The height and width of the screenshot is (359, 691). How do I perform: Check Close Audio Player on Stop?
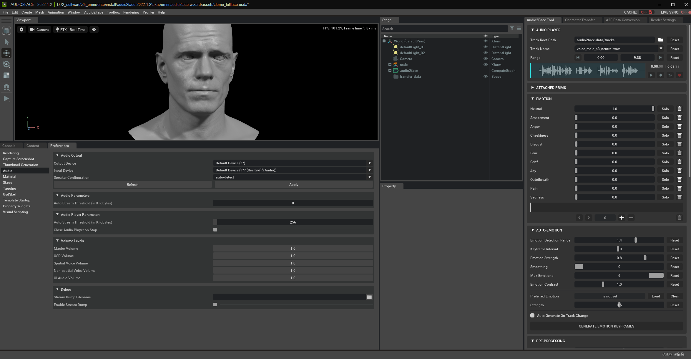215,230
